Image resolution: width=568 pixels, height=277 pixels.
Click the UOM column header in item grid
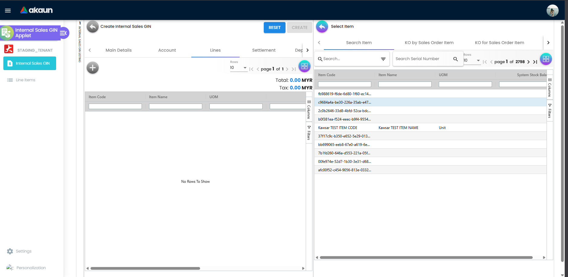coord(443,75)
